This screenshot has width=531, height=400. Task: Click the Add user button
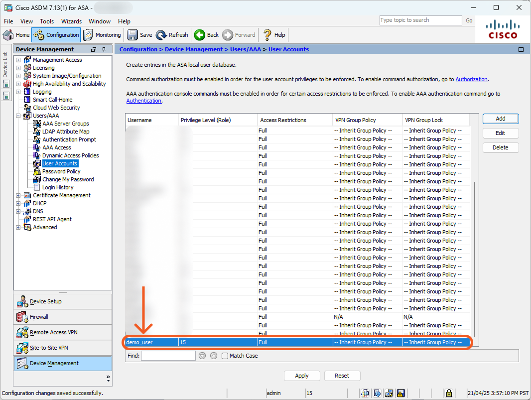[x=501, y=119]
